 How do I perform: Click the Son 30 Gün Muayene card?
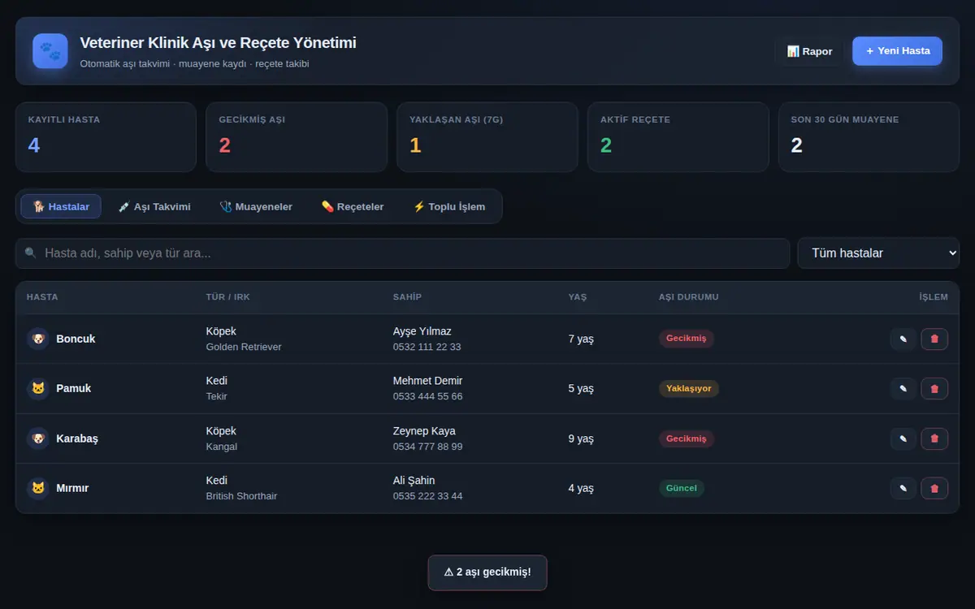(x=869, y=137)
